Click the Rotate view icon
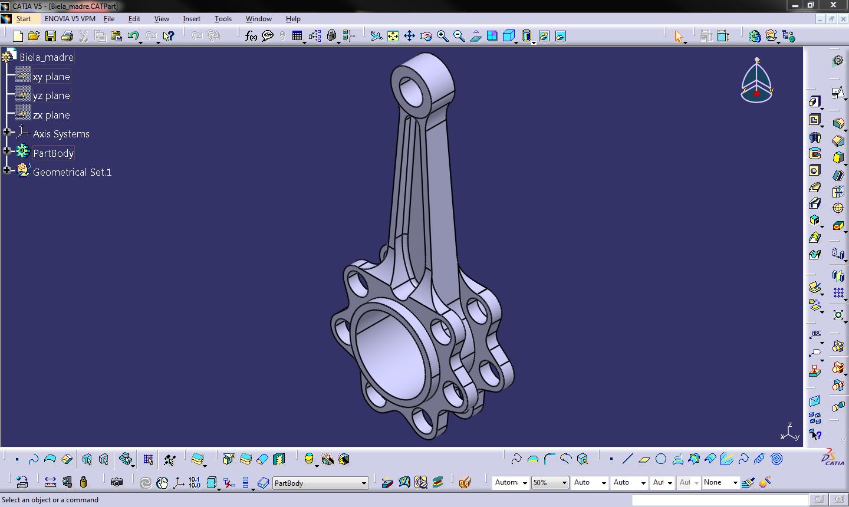Viewport: 849px width, 507px height. click(426, 37)
